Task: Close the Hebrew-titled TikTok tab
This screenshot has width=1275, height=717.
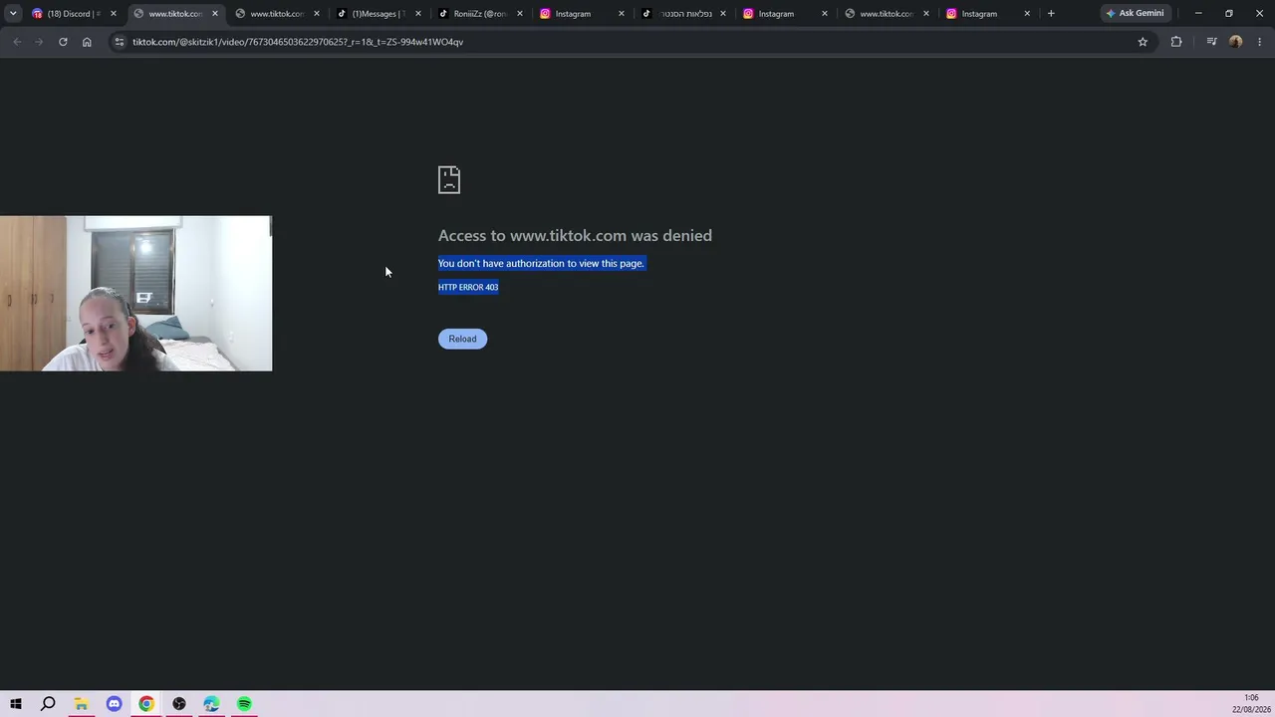Action: 723,14
